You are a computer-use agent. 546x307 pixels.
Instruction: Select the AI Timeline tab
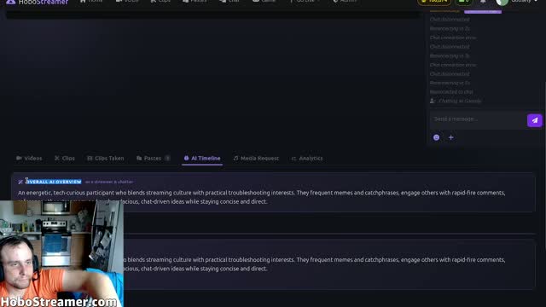[x=202, y=159]
